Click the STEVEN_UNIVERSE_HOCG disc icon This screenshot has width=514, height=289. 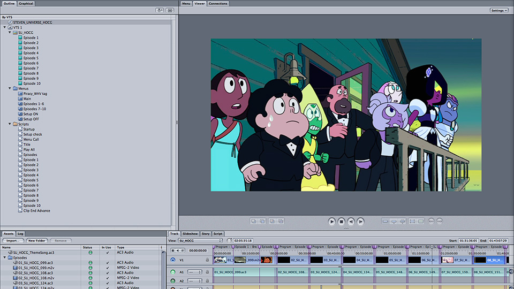click(x=10, y=22)
